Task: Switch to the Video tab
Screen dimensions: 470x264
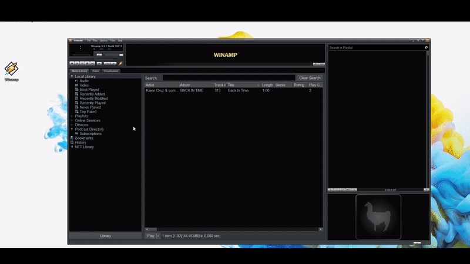Action: click(x=95, y=71)
